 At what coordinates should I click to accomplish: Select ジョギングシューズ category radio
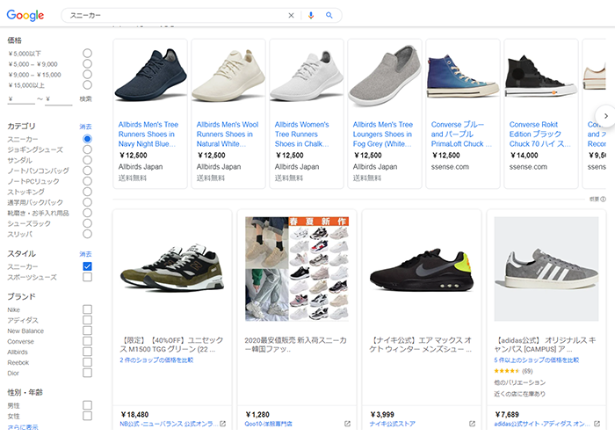(x=87, y=149)
